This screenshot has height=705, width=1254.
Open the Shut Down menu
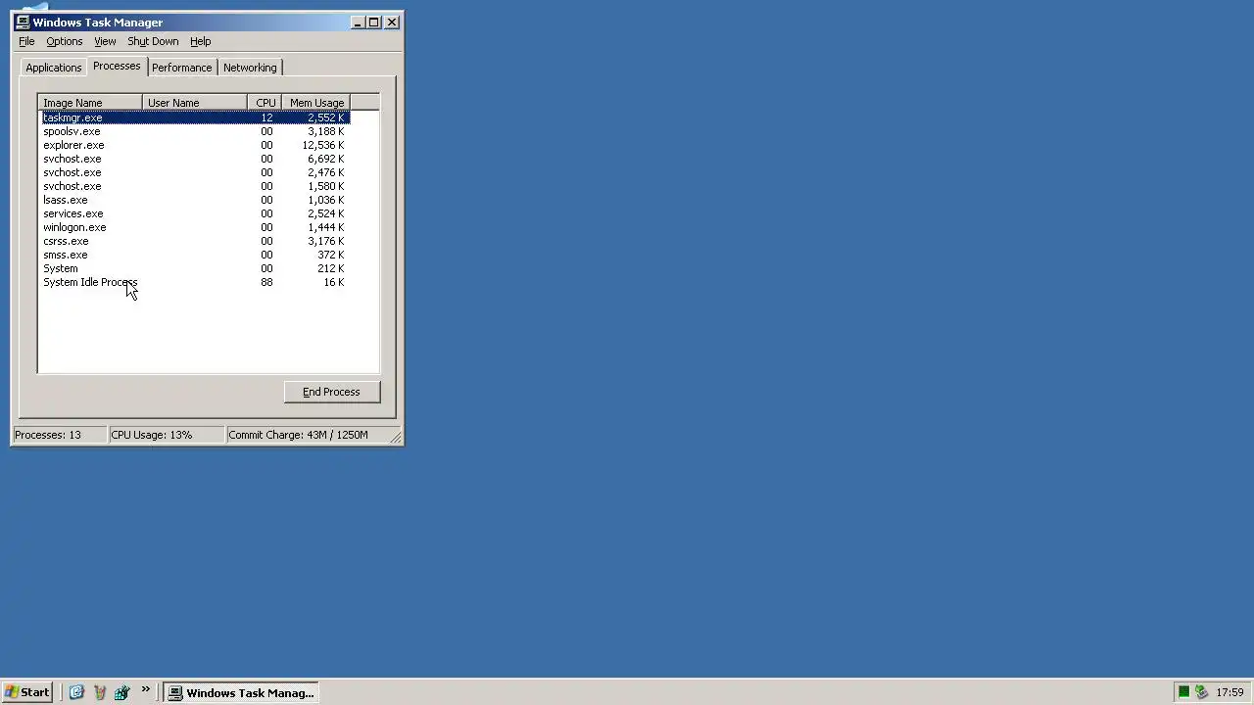(153, 41)
